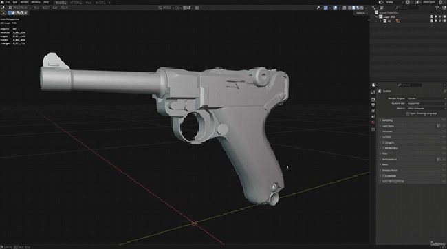Open the Output properties tab icon
This screenshot has height=249, width=447.
tap(373, 105)
